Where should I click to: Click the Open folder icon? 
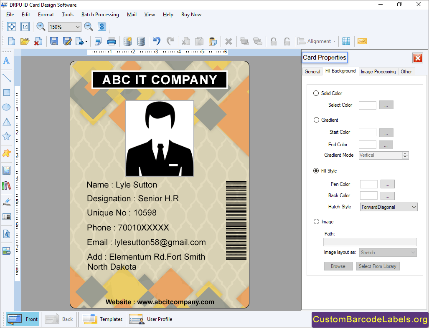tap(25, 41)
